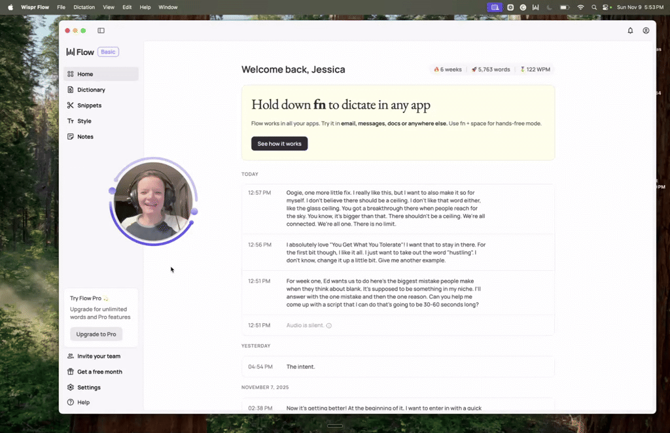The width and height of the screenshot is (670, 433).
Task: Click the Basic plan badge
Action: 108,52
